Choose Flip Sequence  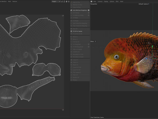[80, 72]
